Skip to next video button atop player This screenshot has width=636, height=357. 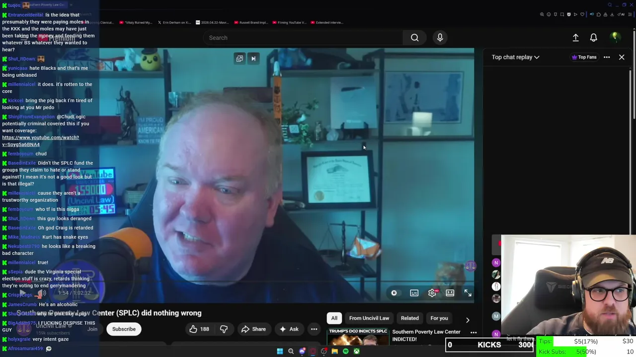[x=253, y=59]
